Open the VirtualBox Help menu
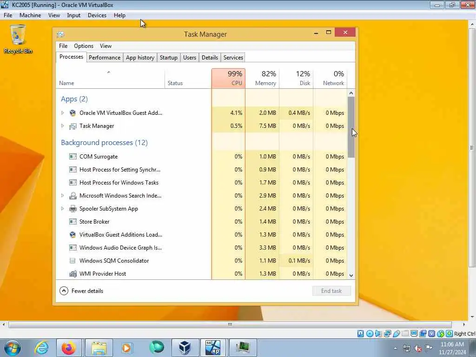Image resolution: width=476 pixels, height=357 pixels. (119, 15)
